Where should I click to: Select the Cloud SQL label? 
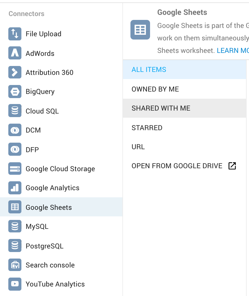(x=42, y=111)
